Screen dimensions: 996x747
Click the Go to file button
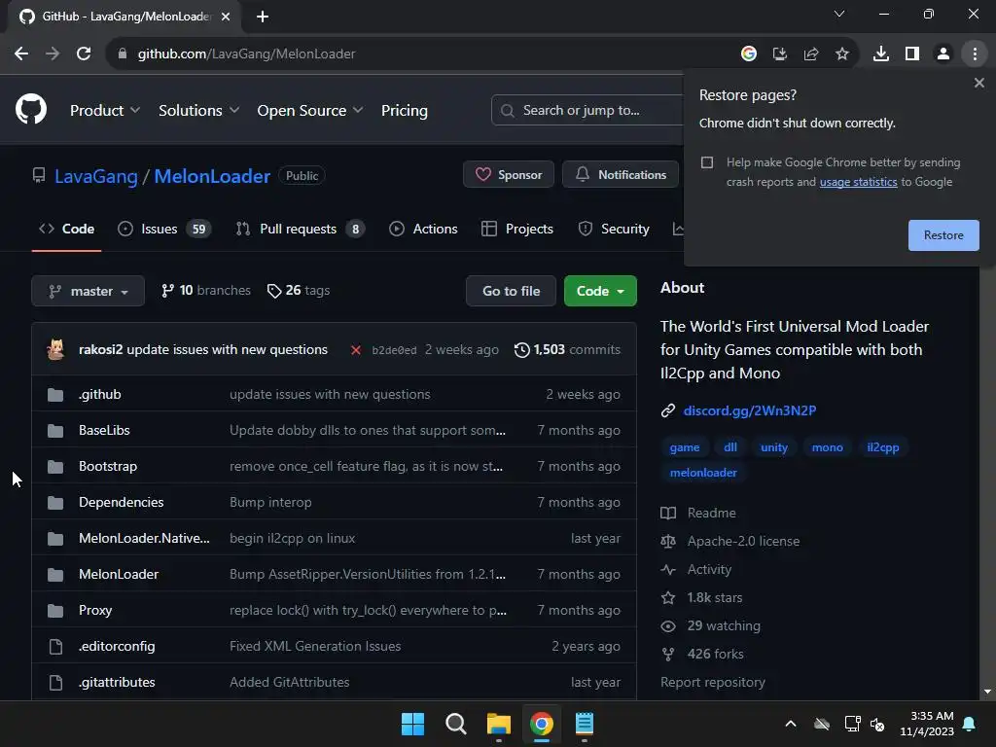point(511,291)
